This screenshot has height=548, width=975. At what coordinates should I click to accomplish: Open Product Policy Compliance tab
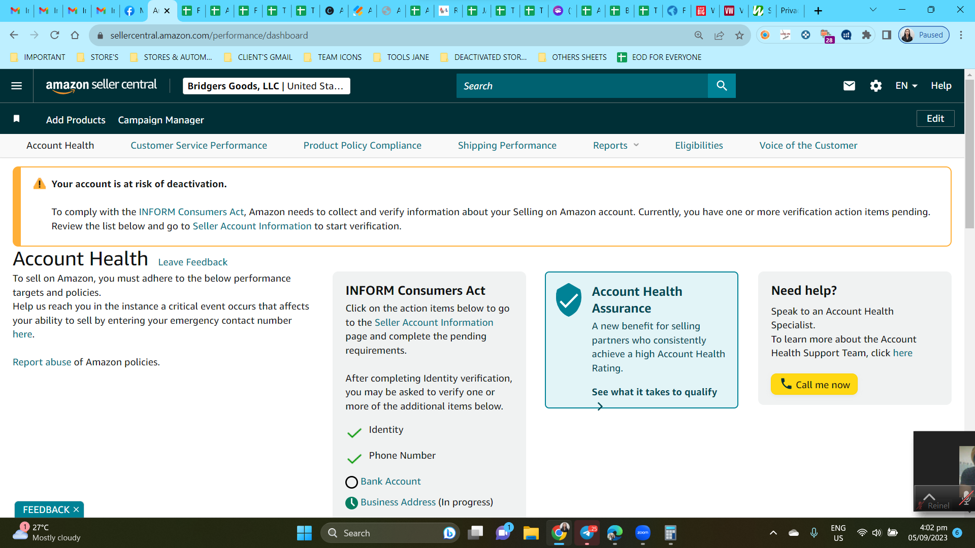pos(362,146)
